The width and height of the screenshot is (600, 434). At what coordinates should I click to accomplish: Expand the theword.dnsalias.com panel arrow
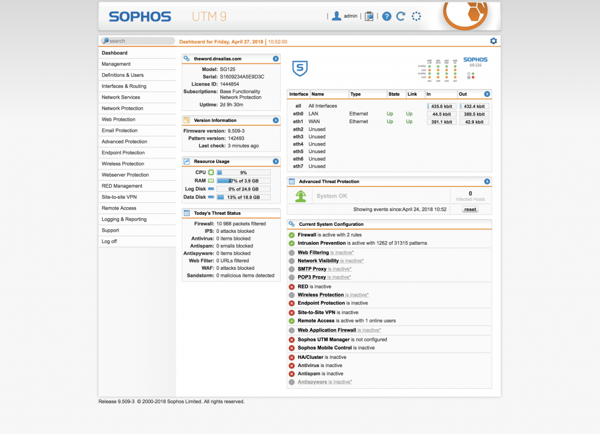(x=275, y=59)
